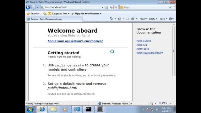This screenshot has height=113, width=201.
Task: Open the Windows Start orb
Action: point(30,110)
